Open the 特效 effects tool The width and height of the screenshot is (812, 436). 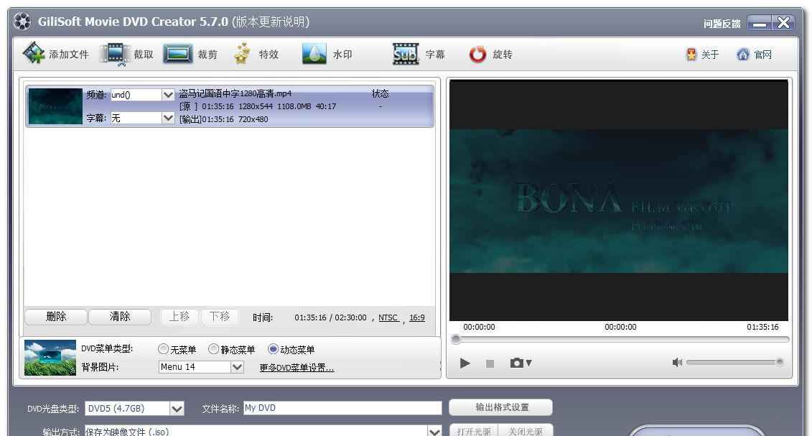coord(256,54)
